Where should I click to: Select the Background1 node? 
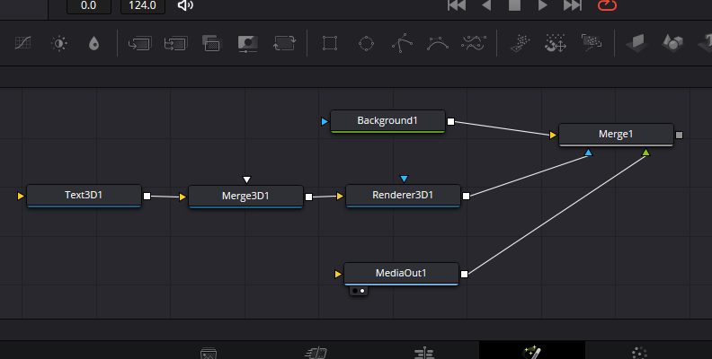point(387,120)
